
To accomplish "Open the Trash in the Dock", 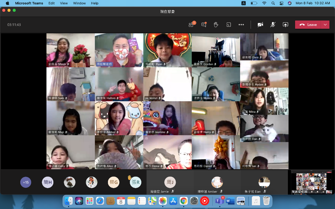I will pos(266,201).
